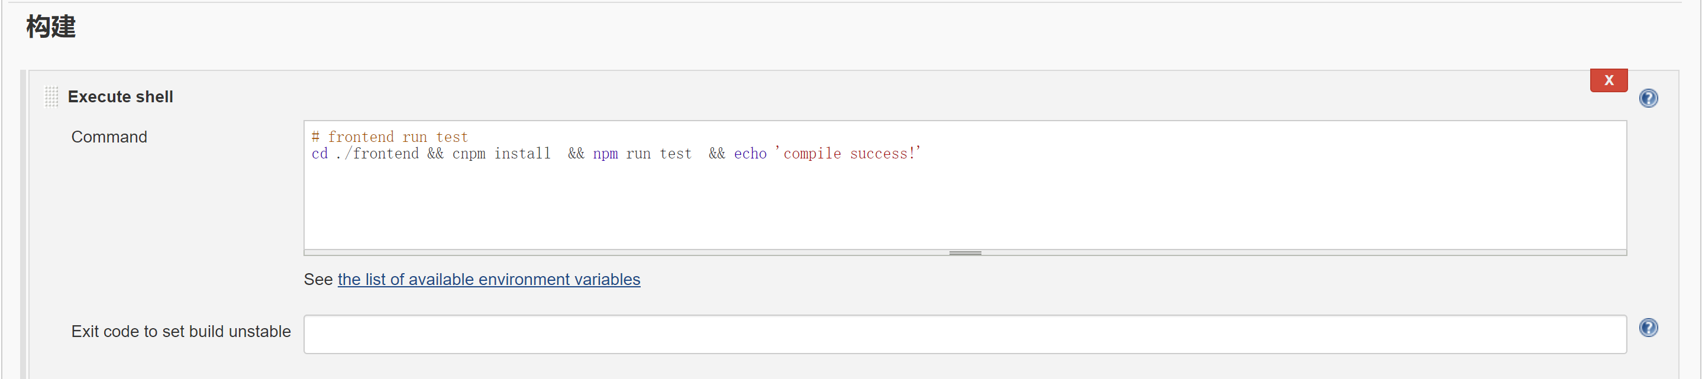Viewport: 1702px width, 379px height.
Task: Open help for the Exit code field
Action: (1648, 328)
